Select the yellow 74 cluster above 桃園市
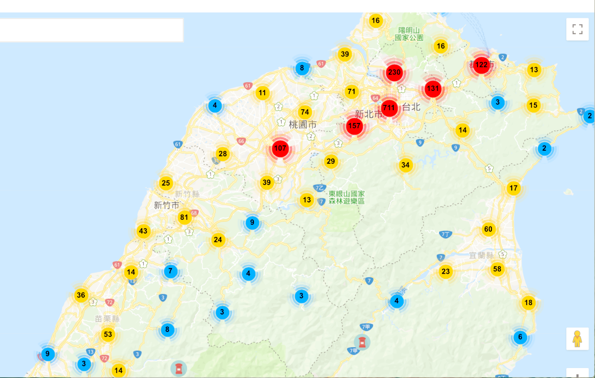Screen dimensions: 595x378 [x=304, y=112]
